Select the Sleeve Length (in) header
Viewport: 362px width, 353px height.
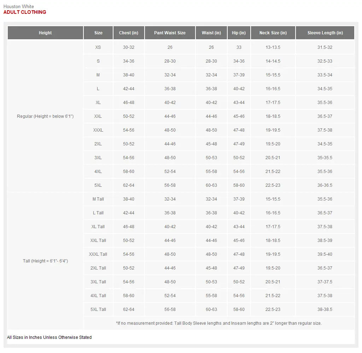pos(325,33)
